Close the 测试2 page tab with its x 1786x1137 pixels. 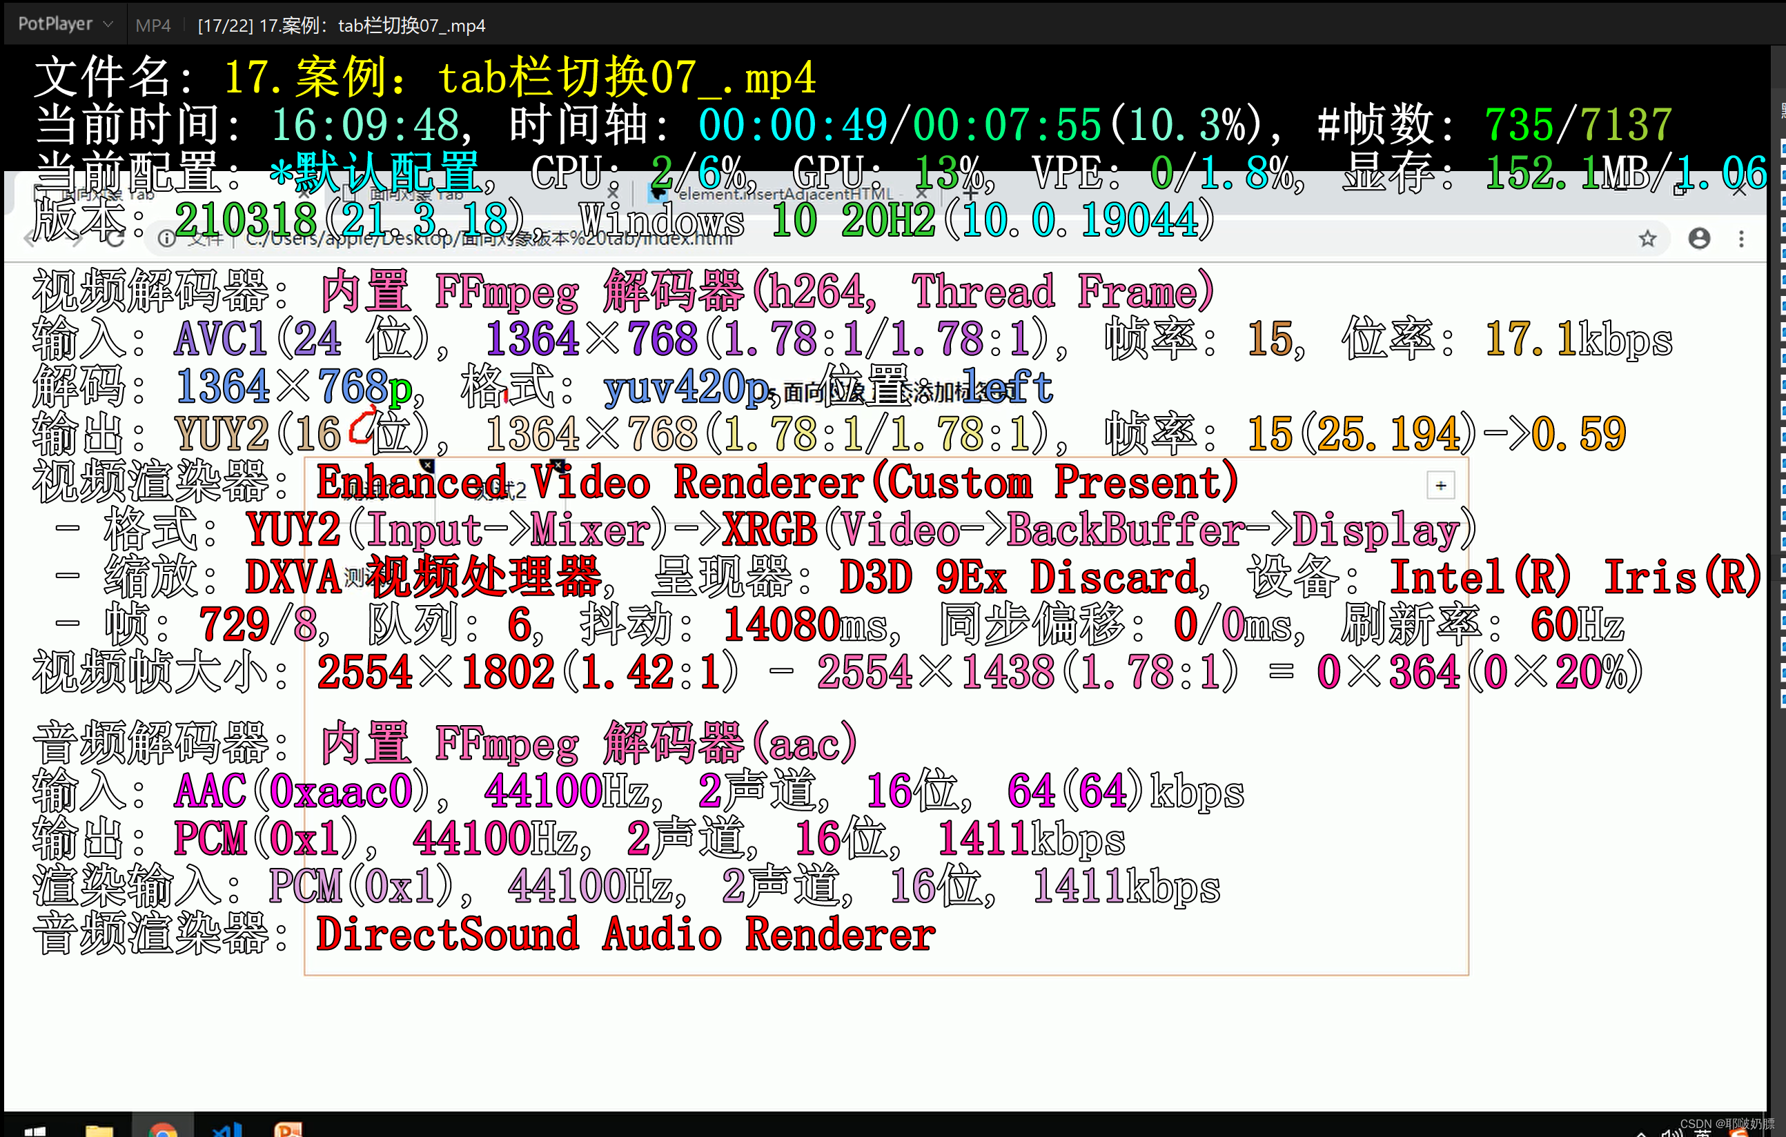point(558,465)
